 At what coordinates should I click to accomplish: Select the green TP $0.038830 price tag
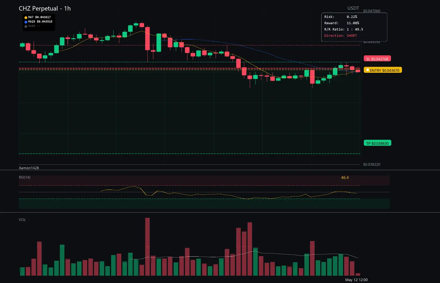(x=377, y=143)
